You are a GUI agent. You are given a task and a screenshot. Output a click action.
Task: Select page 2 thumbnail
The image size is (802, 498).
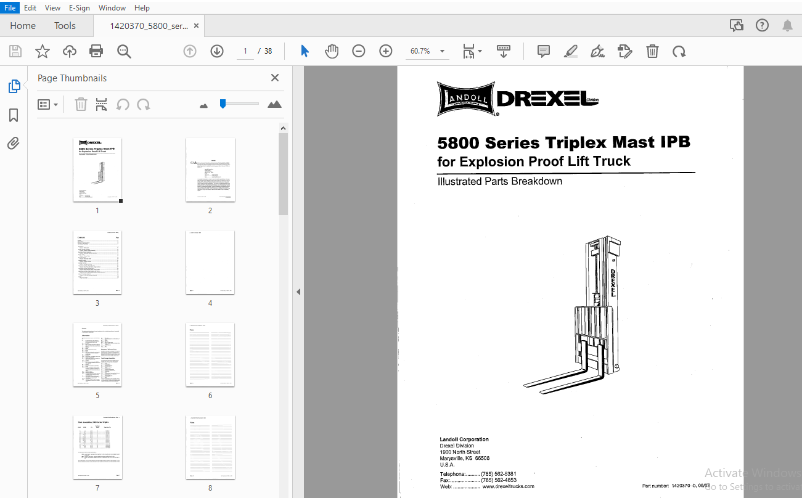tap(210, 170)
